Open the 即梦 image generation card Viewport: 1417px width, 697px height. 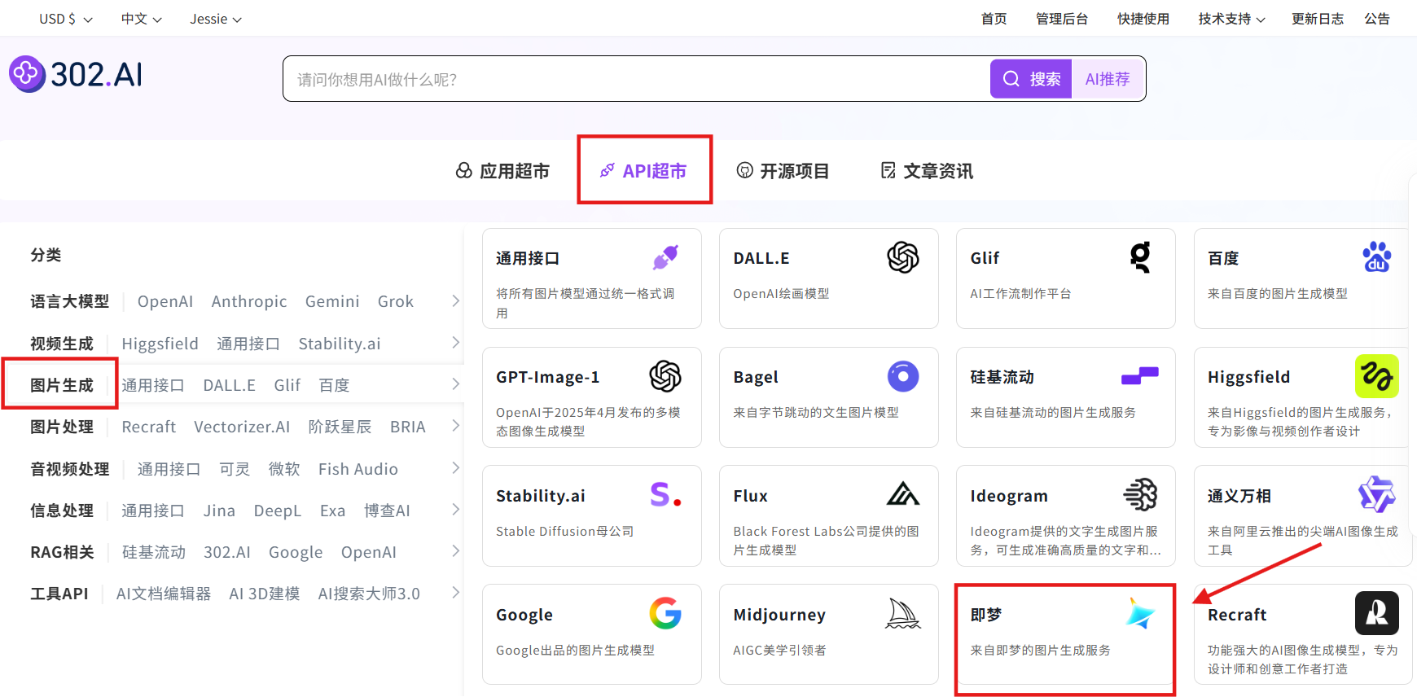(1065, 634)
